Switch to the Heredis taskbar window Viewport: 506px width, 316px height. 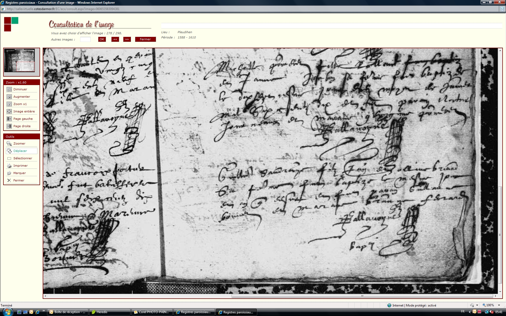[x=110, y=312]
